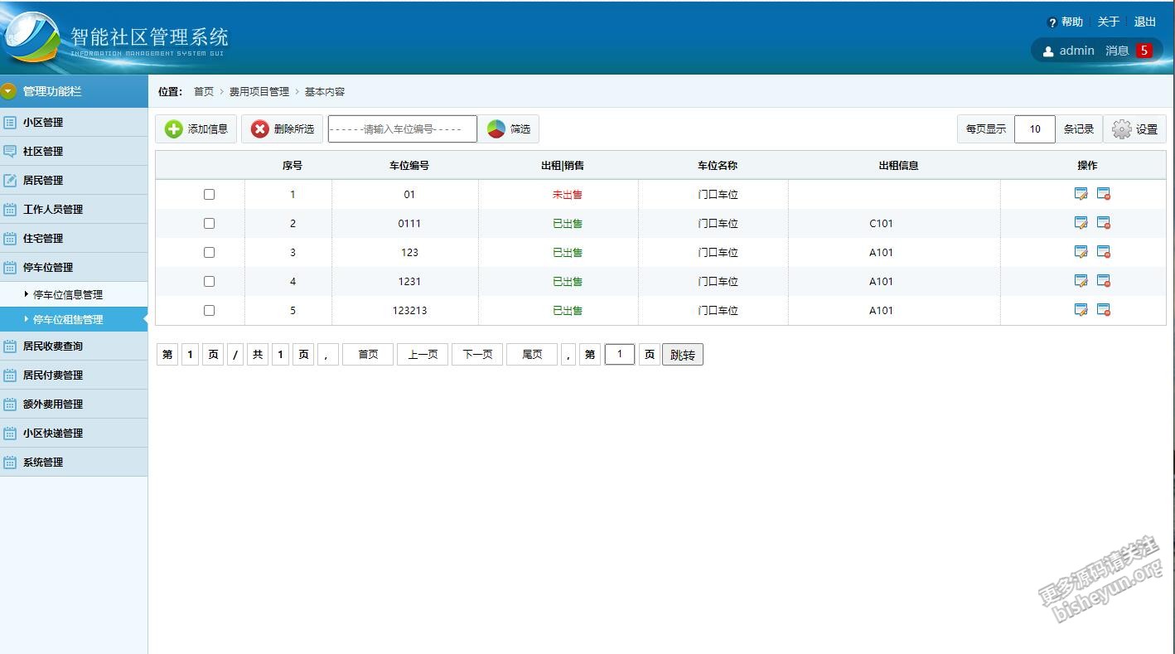Expand the 额外费用管理 menu
The width and height of the screenshot is (1175, 654).
pyautogui.click(x=74, y=404)
